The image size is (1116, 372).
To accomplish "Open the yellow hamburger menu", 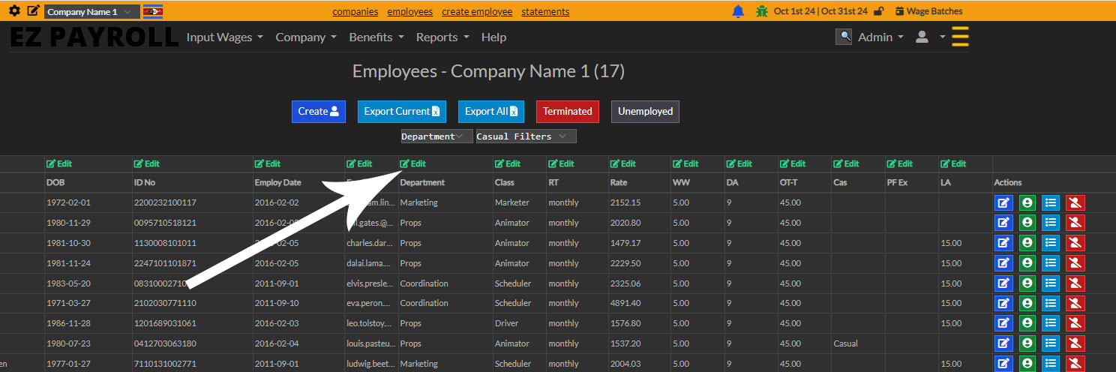I will tap(960, 37).
